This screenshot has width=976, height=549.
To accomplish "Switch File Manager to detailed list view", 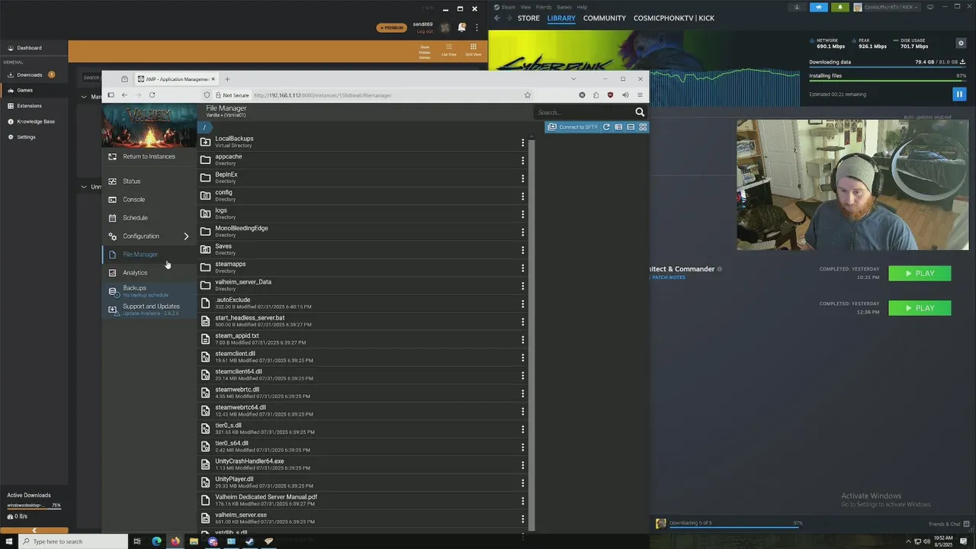I will [x=618, y=127].
